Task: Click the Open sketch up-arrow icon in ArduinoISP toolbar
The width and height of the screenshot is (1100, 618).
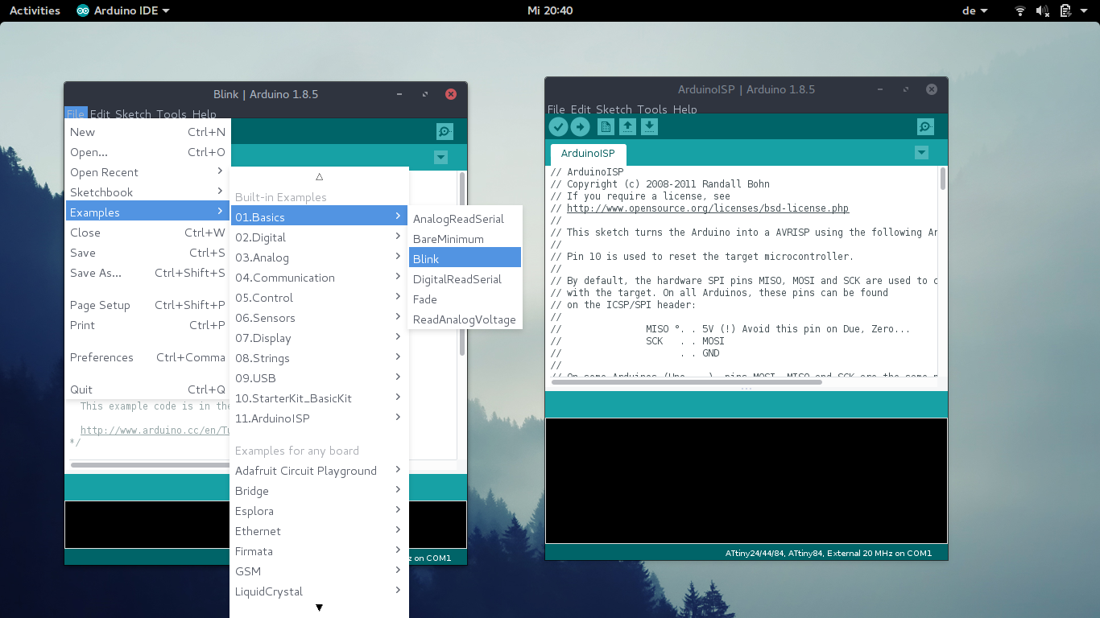Action: click(627, 126)
